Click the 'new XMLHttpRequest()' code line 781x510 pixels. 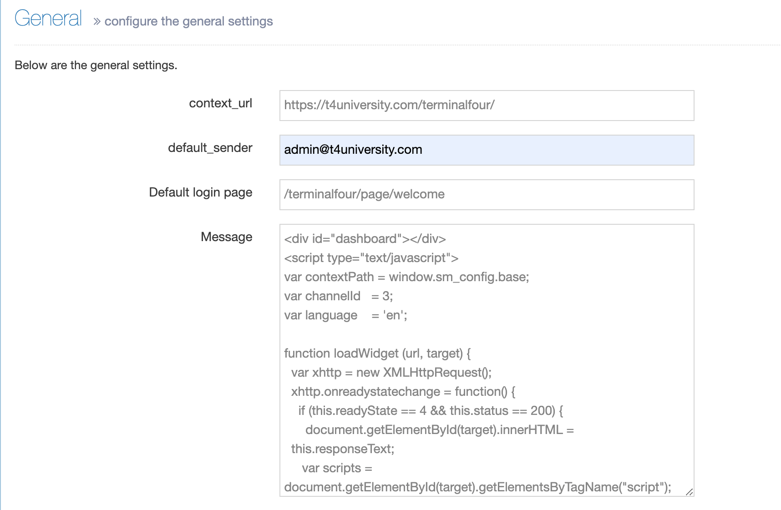(x=391, y=373)
